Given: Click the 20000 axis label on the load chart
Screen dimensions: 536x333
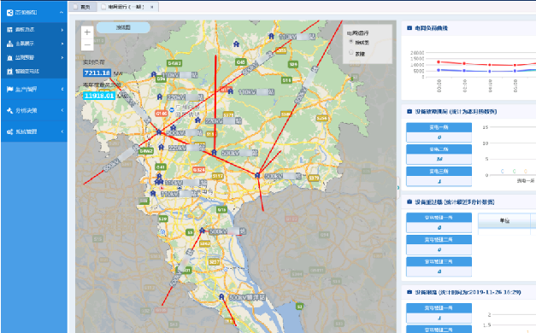Looking at the screenshot, I should [417, 53].
